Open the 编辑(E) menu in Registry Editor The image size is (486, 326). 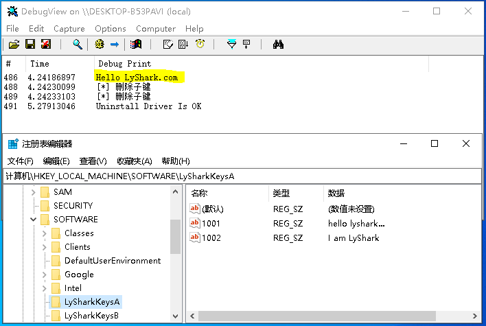pyautogui.click(x=56, y=161)
